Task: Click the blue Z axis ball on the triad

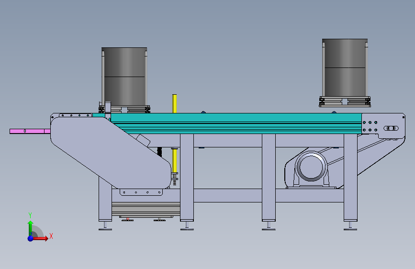Action: tap(31, 238)
